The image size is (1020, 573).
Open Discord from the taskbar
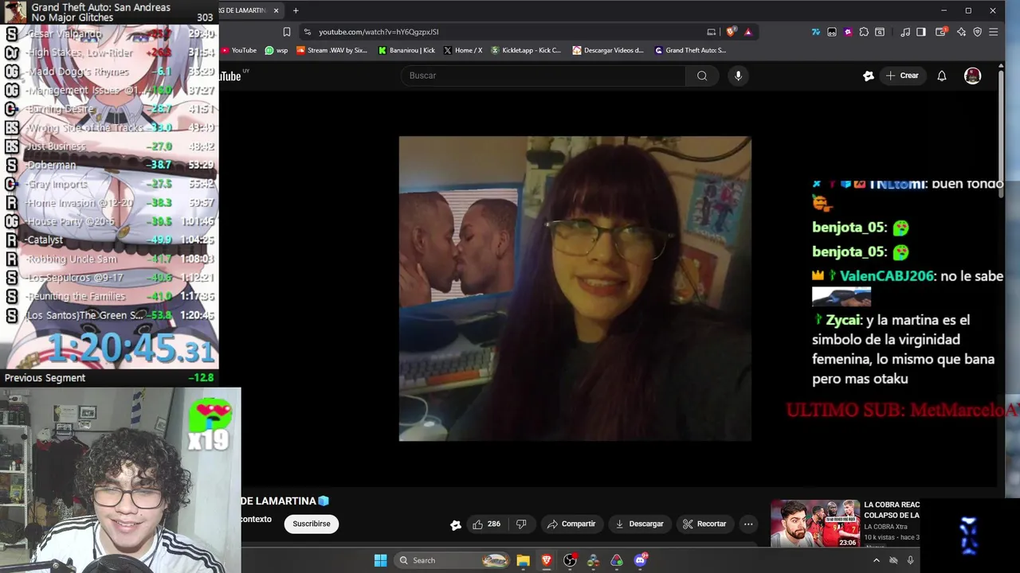tap(640, 560)
